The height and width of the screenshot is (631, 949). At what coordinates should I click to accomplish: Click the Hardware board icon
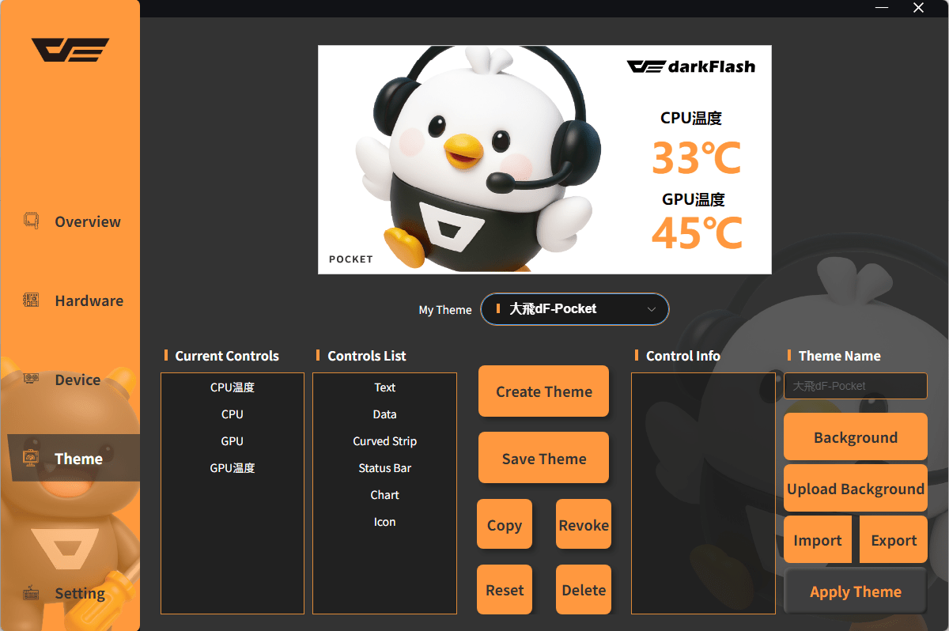(x=31, y=300)
